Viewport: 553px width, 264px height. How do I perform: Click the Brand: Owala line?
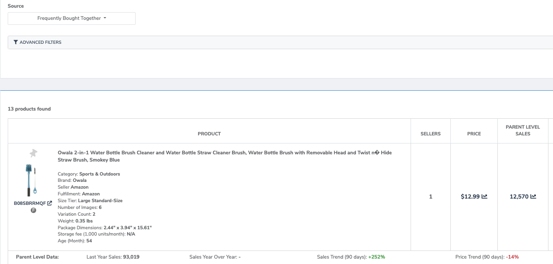tap(72, 181)
